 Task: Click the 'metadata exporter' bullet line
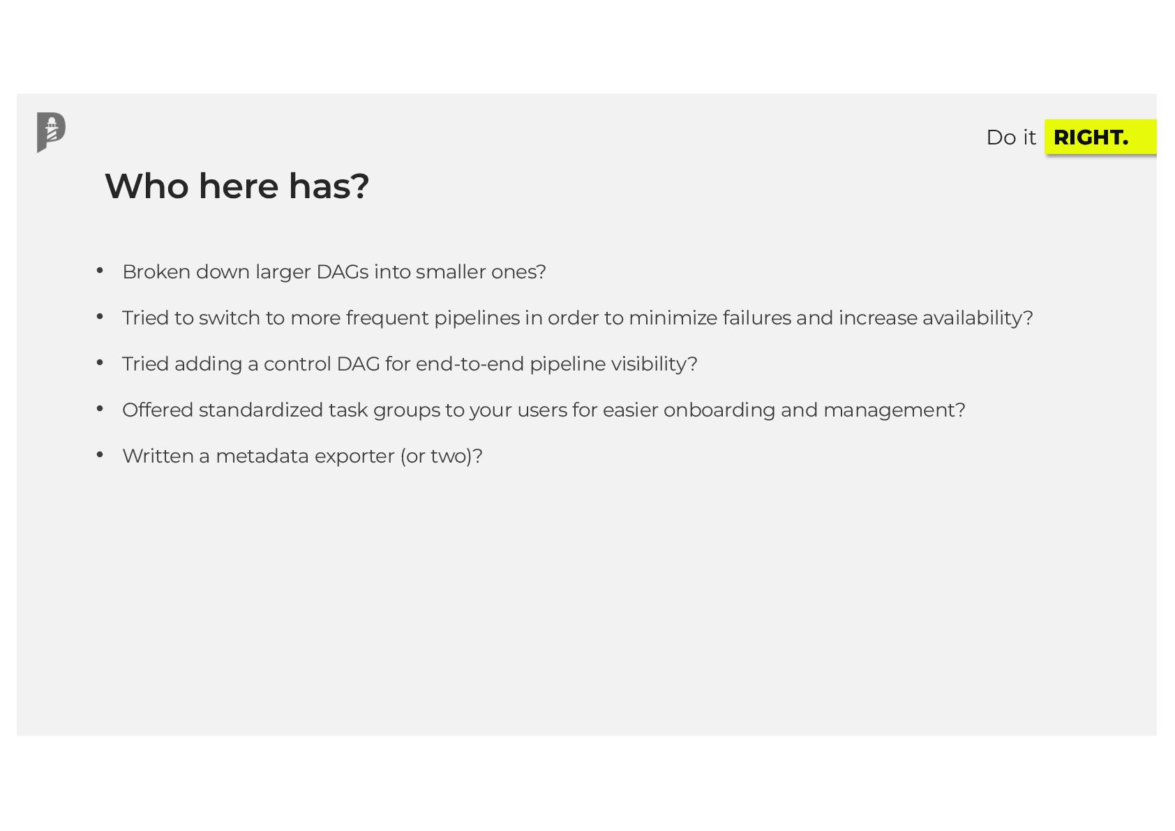click(302, 456)
